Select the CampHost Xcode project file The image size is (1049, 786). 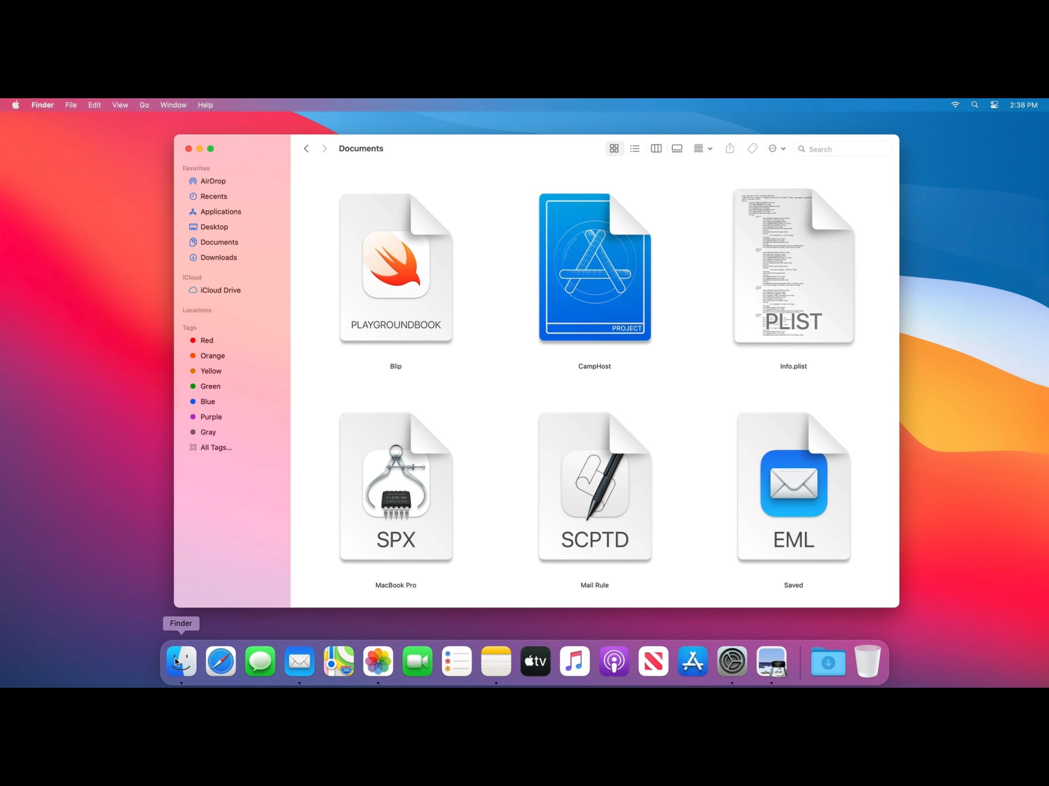(595, 267)
